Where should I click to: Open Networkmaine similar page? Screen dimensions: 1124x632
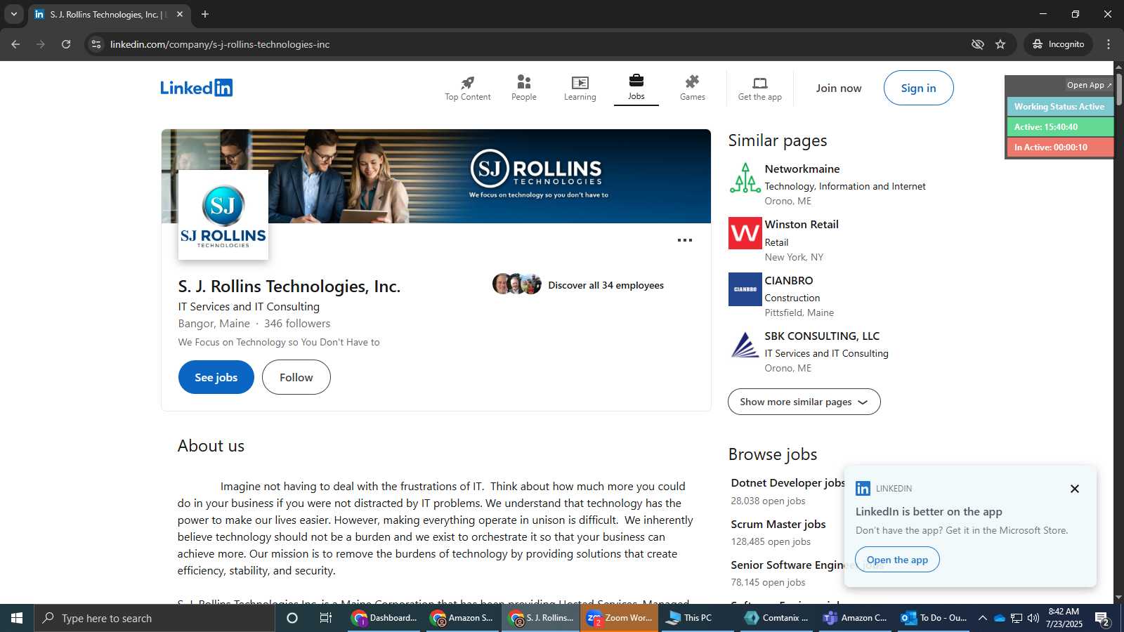[x=802, y=169]
